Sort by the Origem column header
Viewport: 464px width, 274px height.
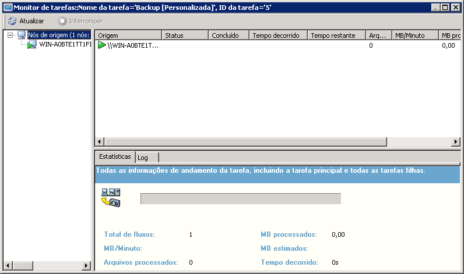[128, 35]
